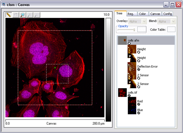Click the 0.0 axis origin value
183x133 pixels.
click(x=7, y=123)
